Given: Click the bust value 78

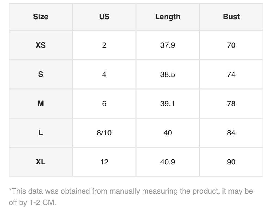Looking at the screenshot, I should (231, 103).
